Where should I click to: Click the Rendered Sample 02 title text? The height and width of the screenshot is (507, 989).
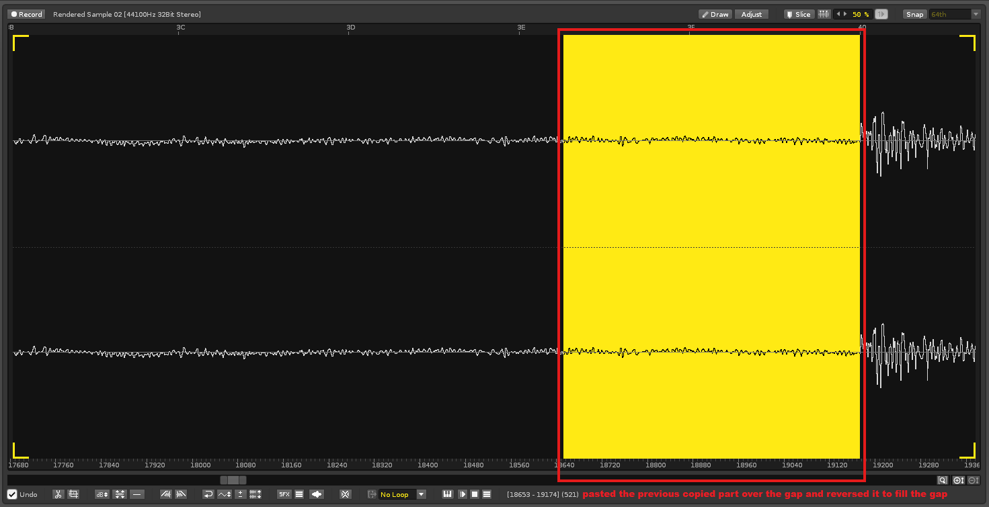(87, 14)
